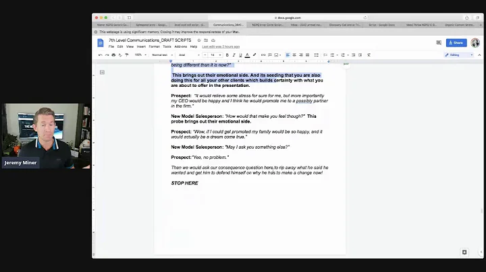Insert a numbered list

(343, 55)
